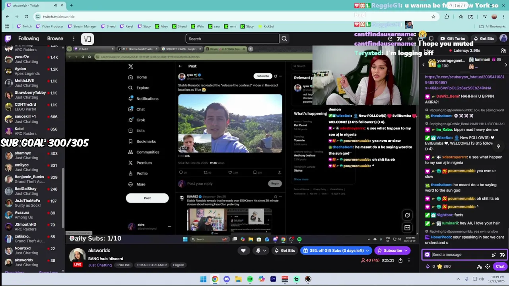Select StrawberryTabby channel in sidebar
The image size is (509, 286).
33,95
